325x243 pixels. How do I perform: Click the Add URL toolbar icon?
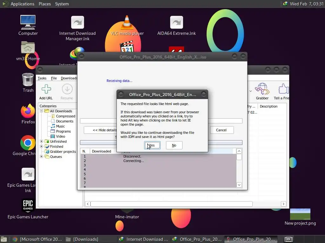click(46, 92)
